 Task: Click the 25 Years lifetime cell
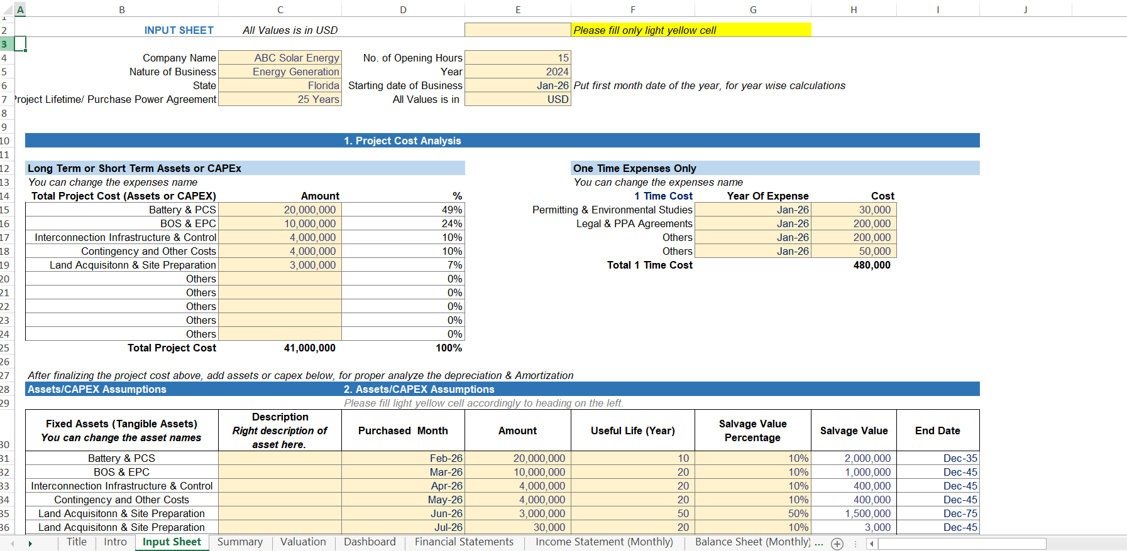click(x=280, y=99)
